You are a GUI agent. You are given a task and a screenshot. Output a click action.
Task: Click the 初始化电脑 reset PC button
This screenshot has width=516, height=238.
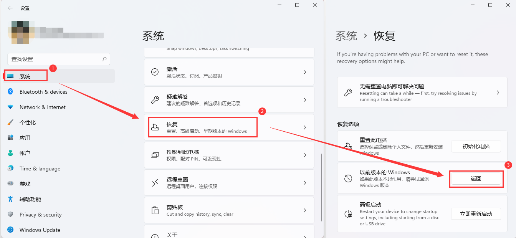tap(476, 146)
